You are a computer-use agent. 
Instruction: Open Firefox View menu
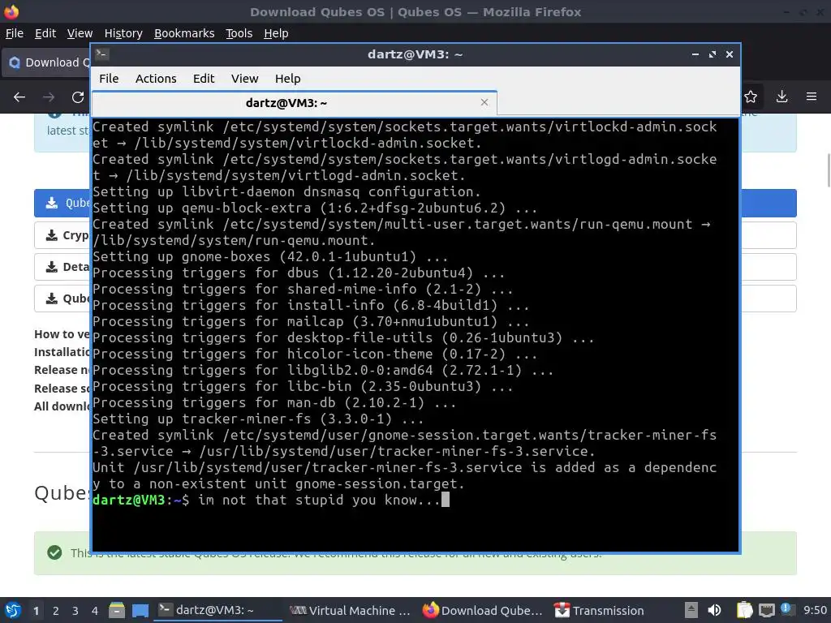[x=80, y=33]
